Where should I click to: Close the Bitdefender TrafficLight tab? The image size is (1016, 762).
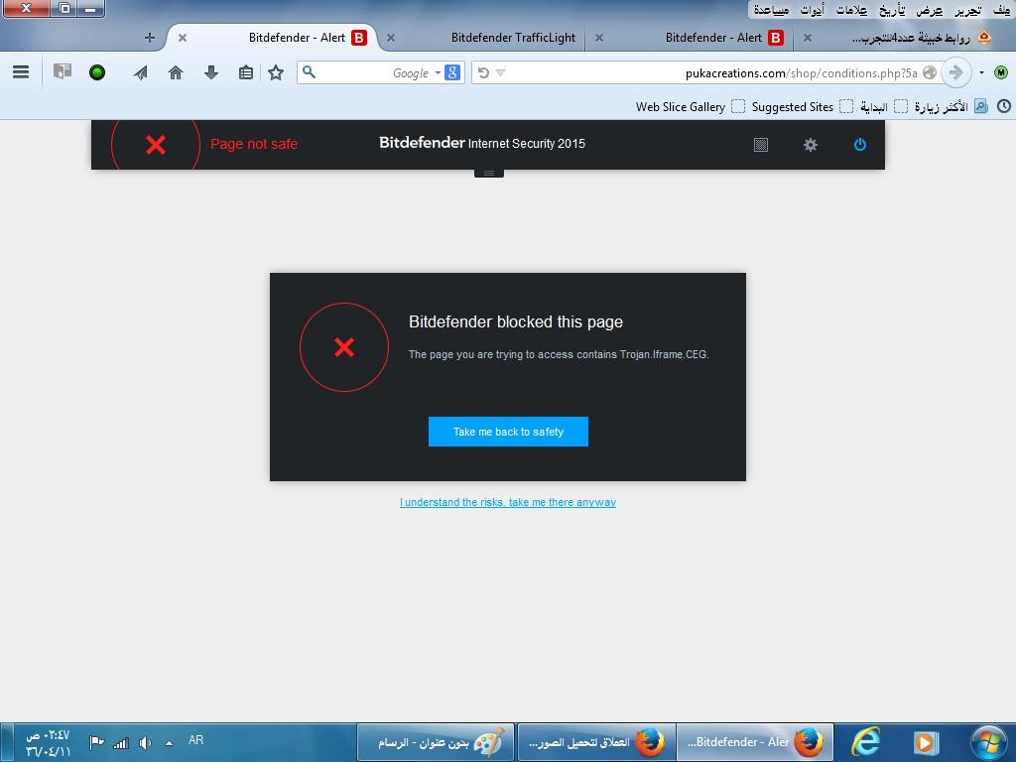(391, 38)
